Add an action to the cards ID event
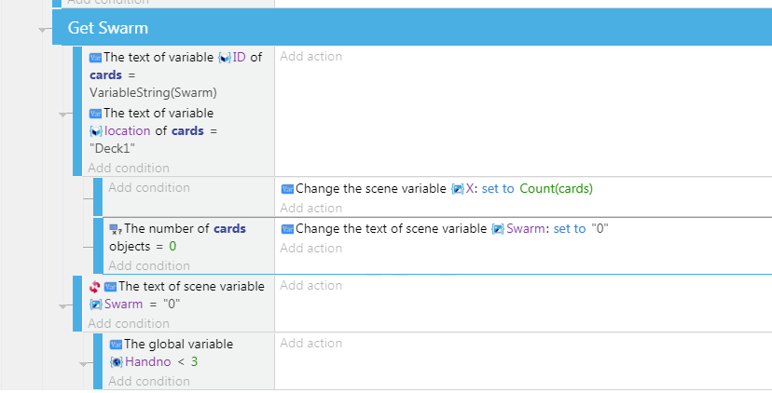This screenshot has width=772, height=393. [x=311, y=57]
